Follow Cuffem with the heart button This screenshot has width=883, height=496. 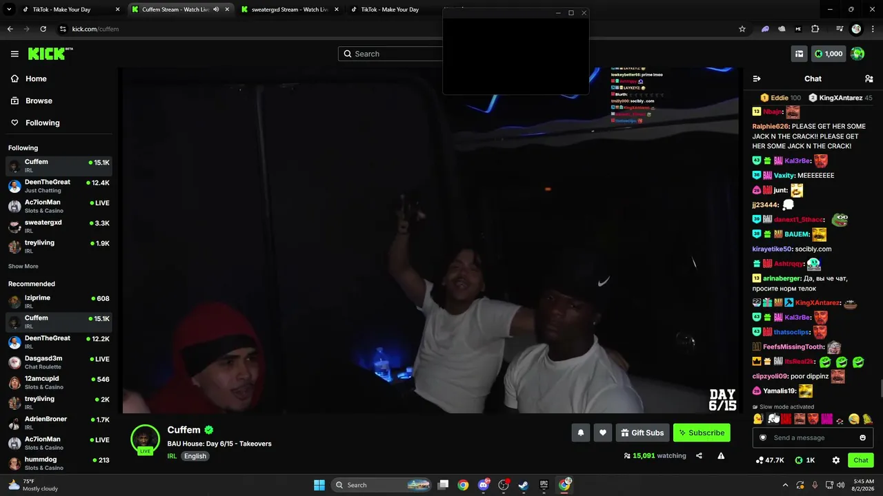tap(603, 433)
